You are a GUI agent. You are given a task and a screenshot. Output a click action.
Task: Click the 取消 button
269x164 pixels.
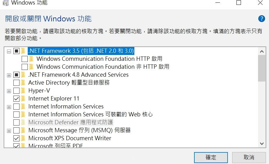[249, 157]
